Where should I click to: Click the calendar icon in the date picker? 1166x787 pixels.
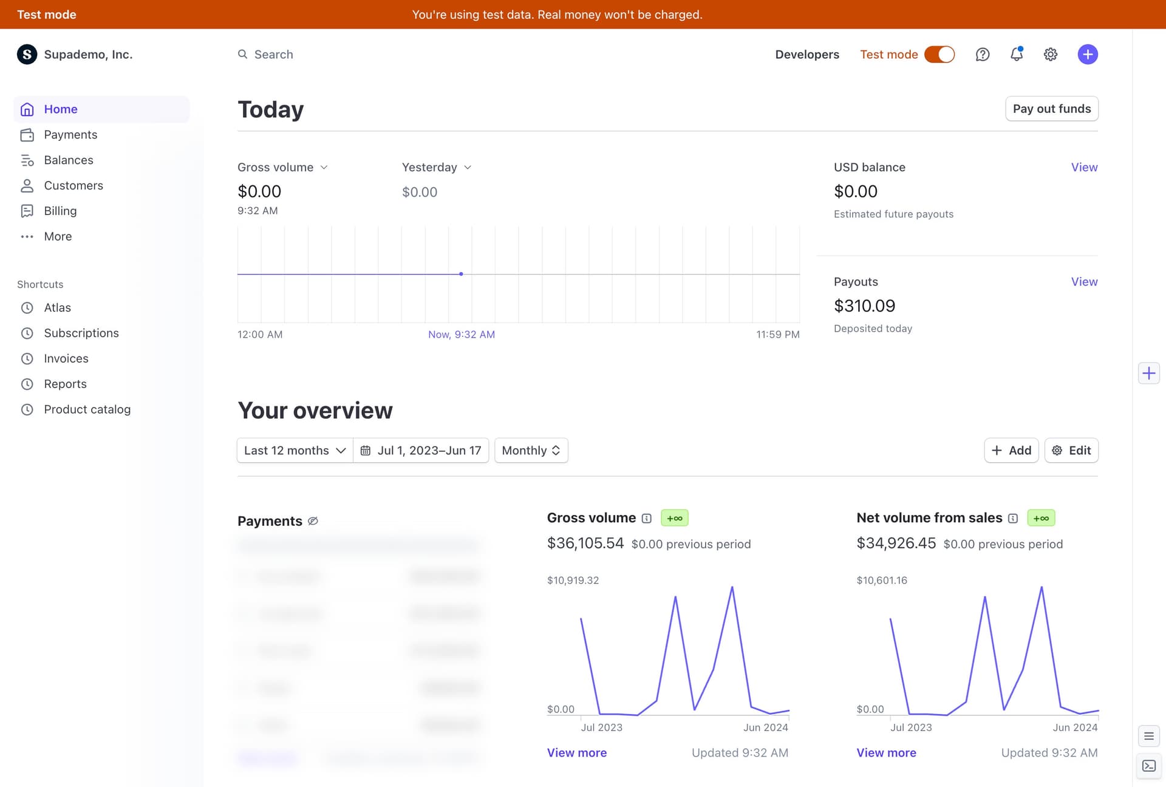pos(366,451)
